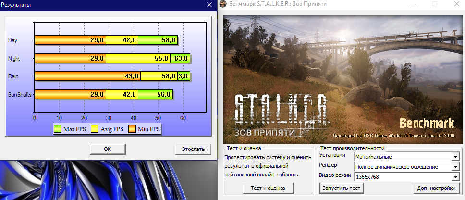Click the orange Min FPS legend swatch

132,129
